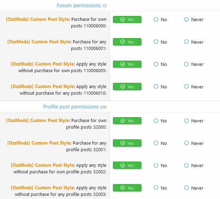
Task: Click the Profile post permissions heading
Action: (x=71, y=107)
